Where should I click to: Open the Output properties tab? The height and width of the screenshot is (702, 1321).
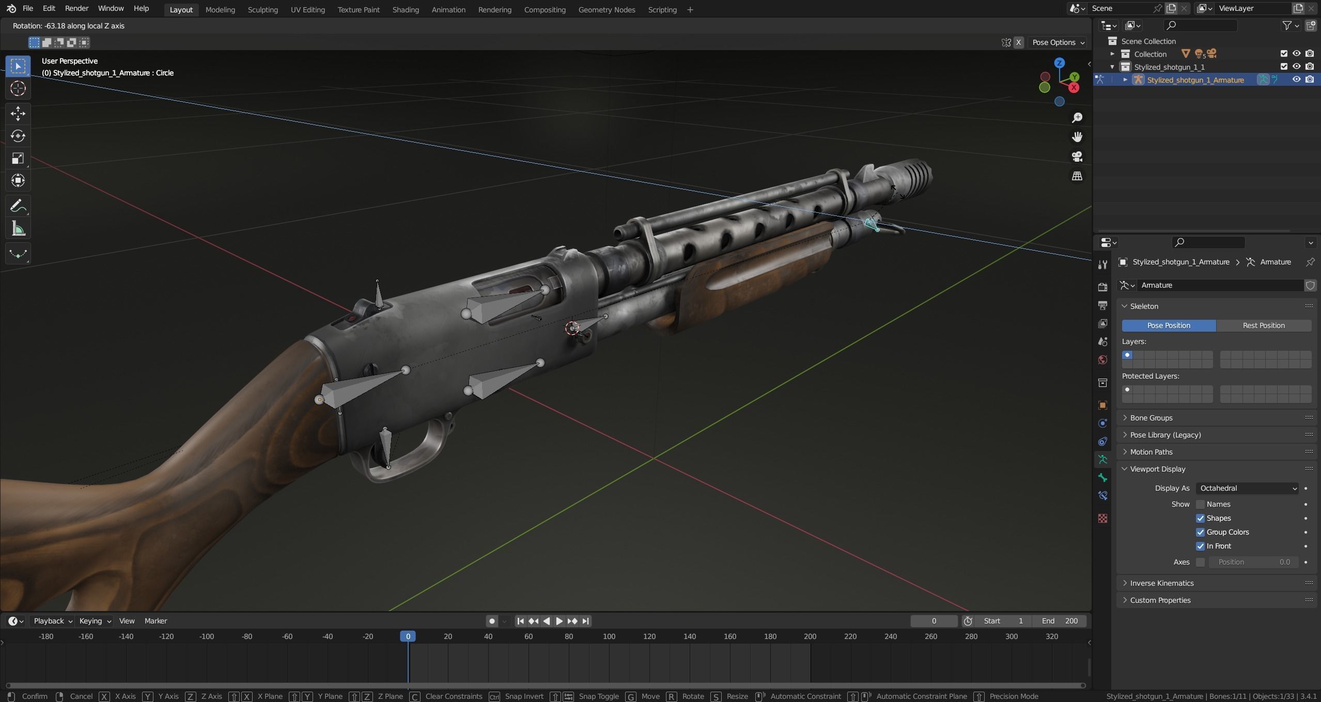tap(1102, 305)
